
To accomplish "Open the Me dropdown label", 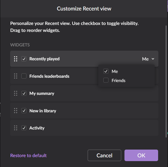I will pos(145,59).
